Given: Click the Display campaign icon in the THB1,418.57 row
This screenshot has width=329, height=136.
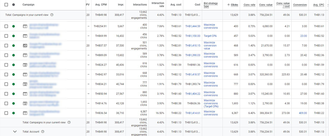Looking at the screenshot, I should pyautogui.click(x=25, y=75).
